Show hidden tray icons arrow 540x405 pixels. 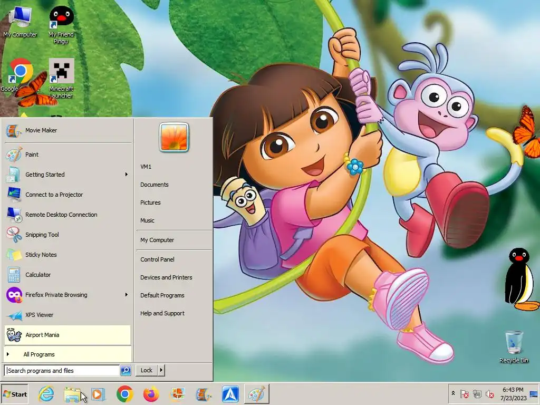(x=453, y=393)
